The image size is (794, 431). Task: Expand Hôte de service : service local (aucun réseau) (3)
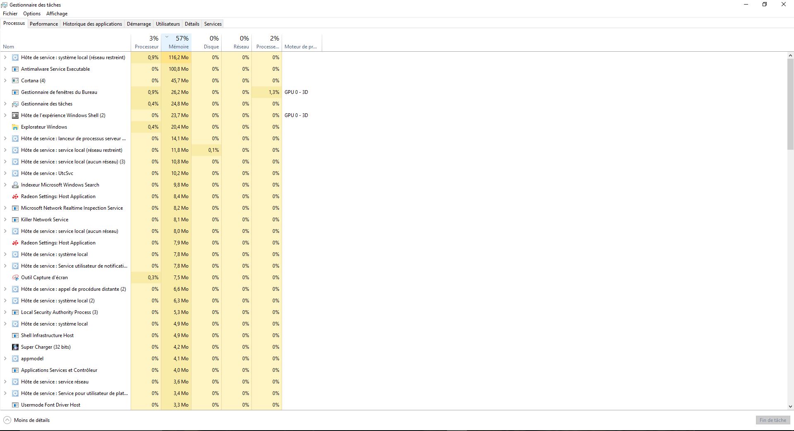(x=5, y=162)
